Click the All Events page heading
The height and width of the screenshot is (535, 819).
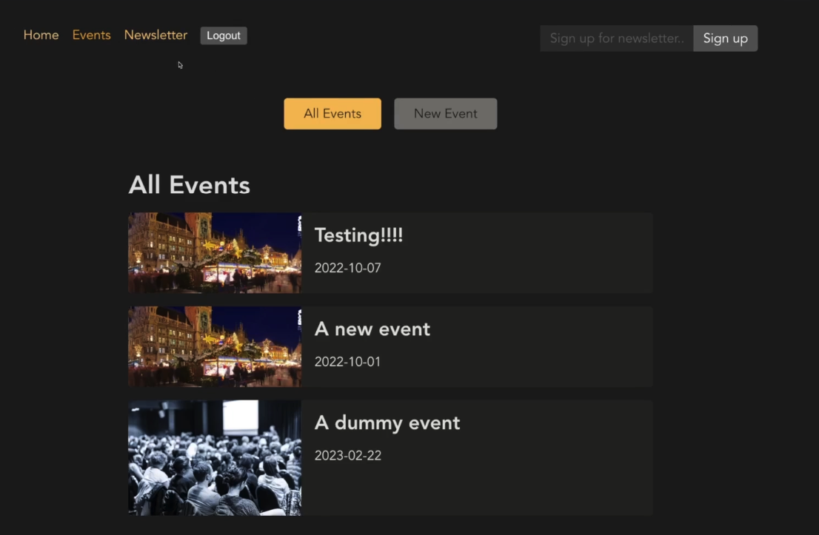tap(190, 185)
